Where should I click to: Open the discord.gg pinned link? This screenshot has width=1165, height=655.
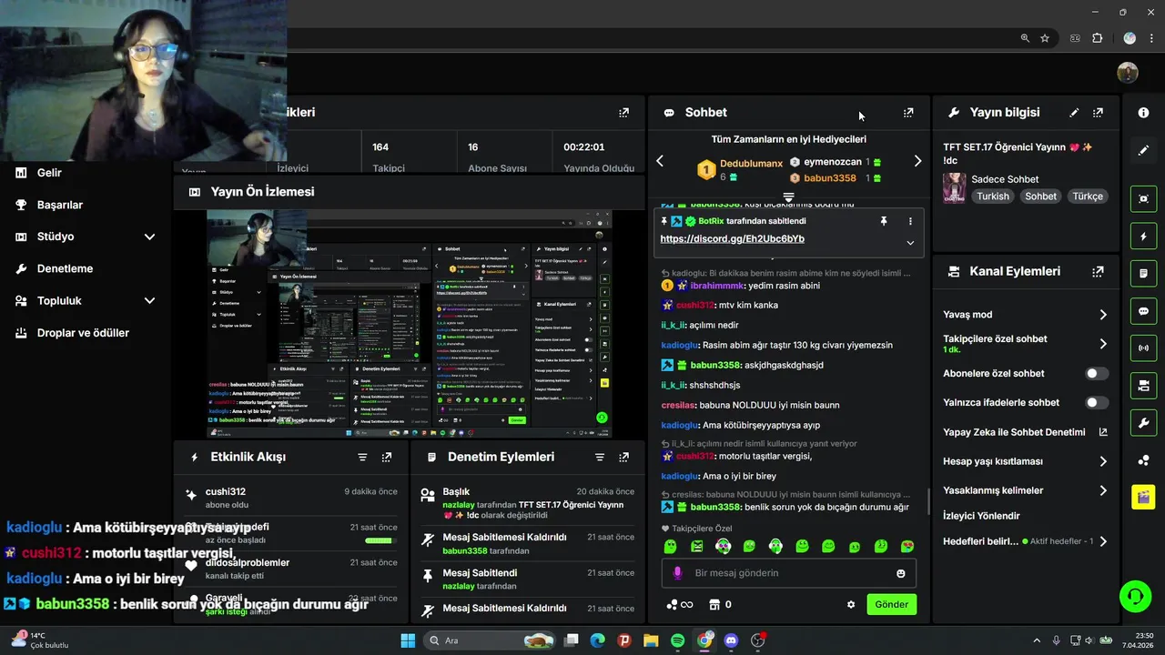tap(732, 239)
